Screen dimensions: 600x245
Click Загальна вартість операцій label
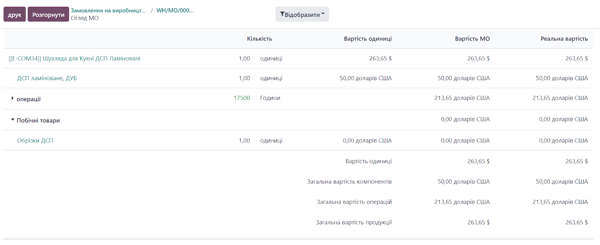[354, 202]
